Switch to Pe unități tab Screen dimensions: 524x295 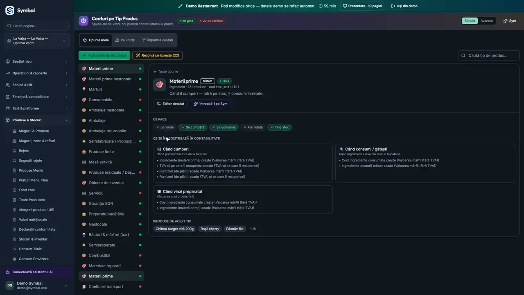click(125, 40)
